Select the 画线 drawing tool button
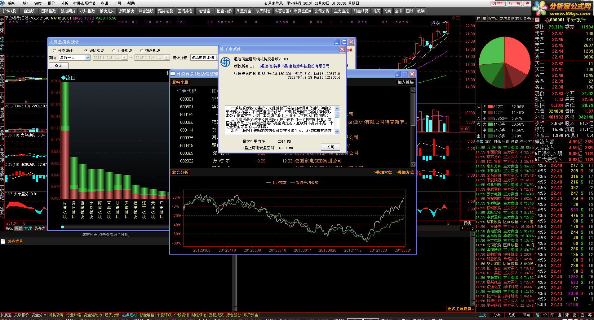 pyautogui.click(x=410, y=11)
